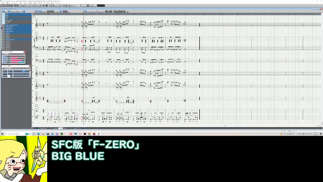Screen dimensions: 323x182
Task: Click the MIDI 3 staff label in score
Action: pyautogui.click(x=37, y=56)
